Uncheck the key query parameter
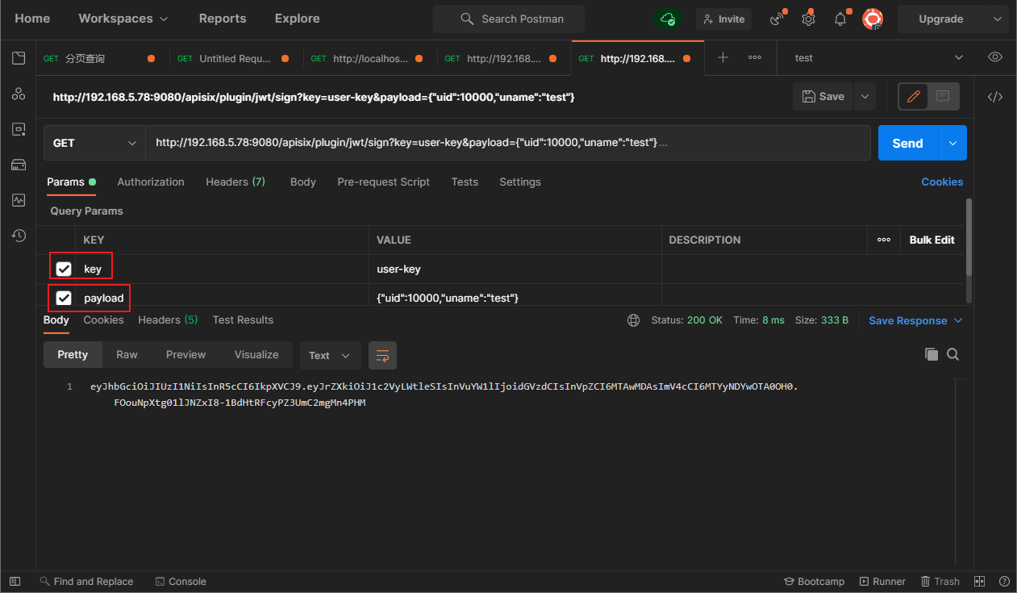This screenshot has width=1017, height=593. (64, 269)
